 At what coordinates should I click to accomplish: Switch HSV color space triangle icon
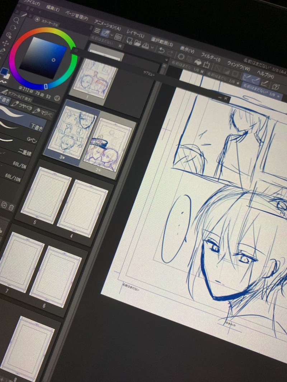tap(57, 98)
